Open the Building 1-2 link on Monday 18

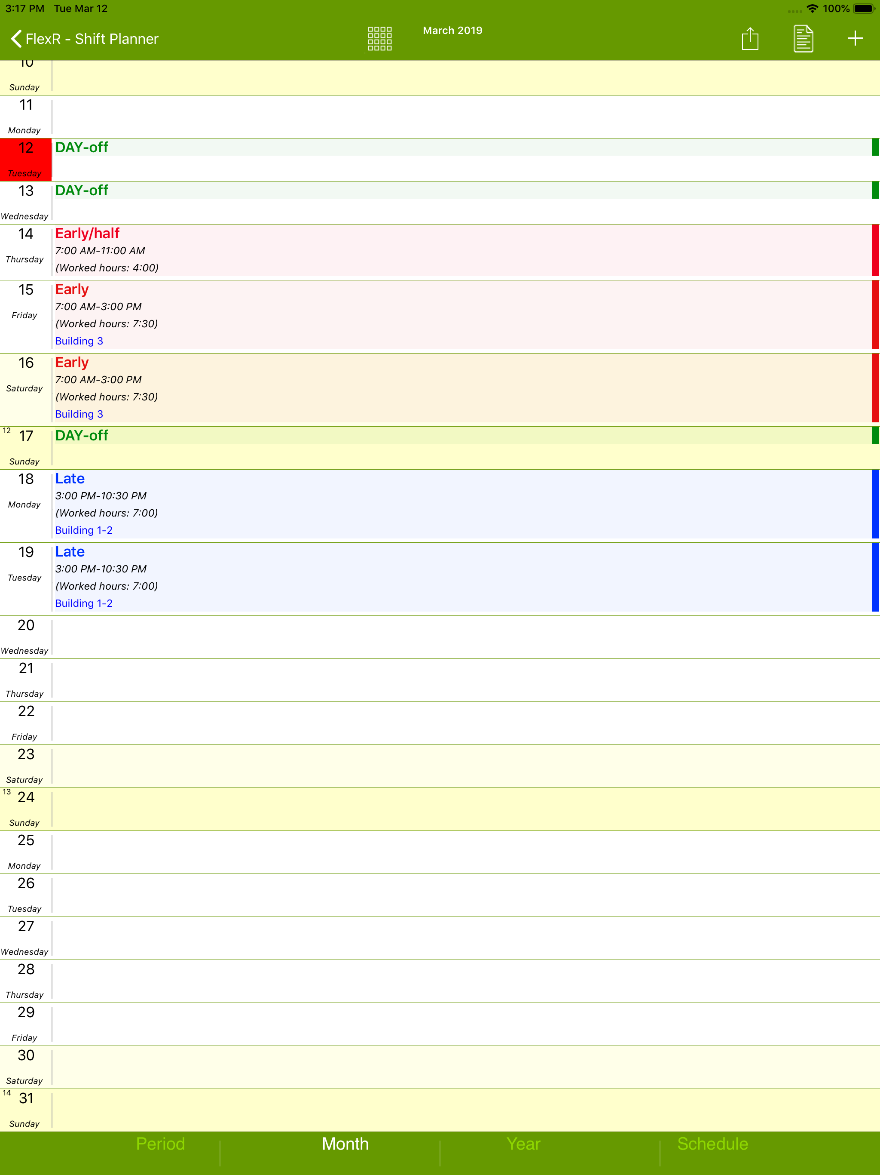83,529
